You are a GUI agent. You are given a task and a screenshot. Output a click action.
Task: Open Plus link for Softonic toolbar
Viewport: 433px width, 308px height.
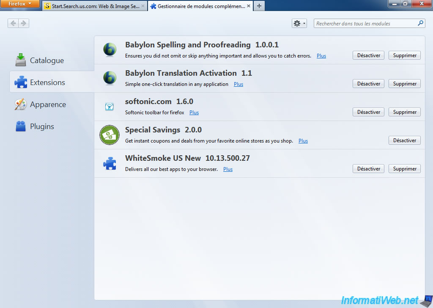[194, 113]
